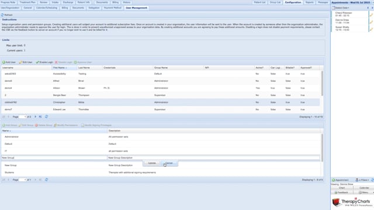The image size is (374, 210).
Task: Click the users grid page number field
Action: [23, 117]
